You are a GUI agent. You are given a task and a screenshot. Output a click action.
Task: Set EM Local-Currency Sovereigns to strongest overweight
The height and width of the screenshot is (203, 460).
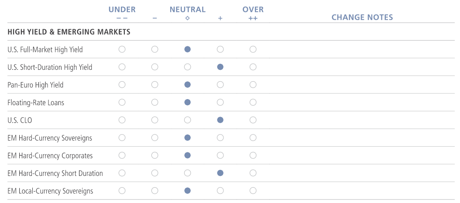(253, 191)
